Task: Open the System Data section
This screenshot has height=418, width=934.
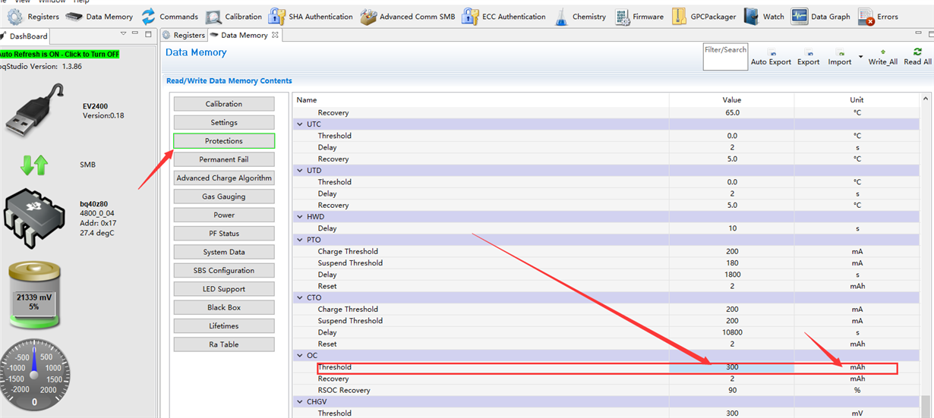Action: pyautogui.click(x=224, y=252)
